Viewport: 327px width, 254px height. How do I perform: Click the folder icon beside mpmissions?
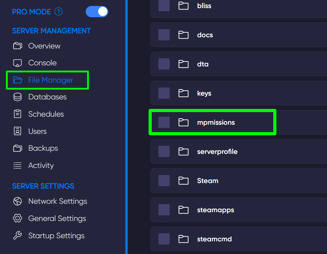coord(183,122)
